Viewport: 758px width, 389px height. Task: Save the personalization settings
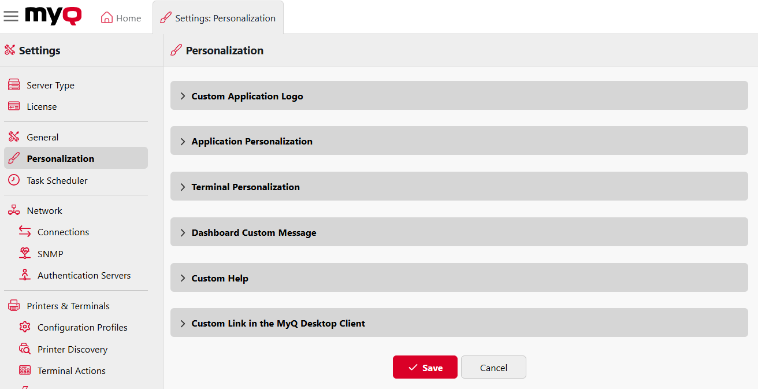pos(425,367)
